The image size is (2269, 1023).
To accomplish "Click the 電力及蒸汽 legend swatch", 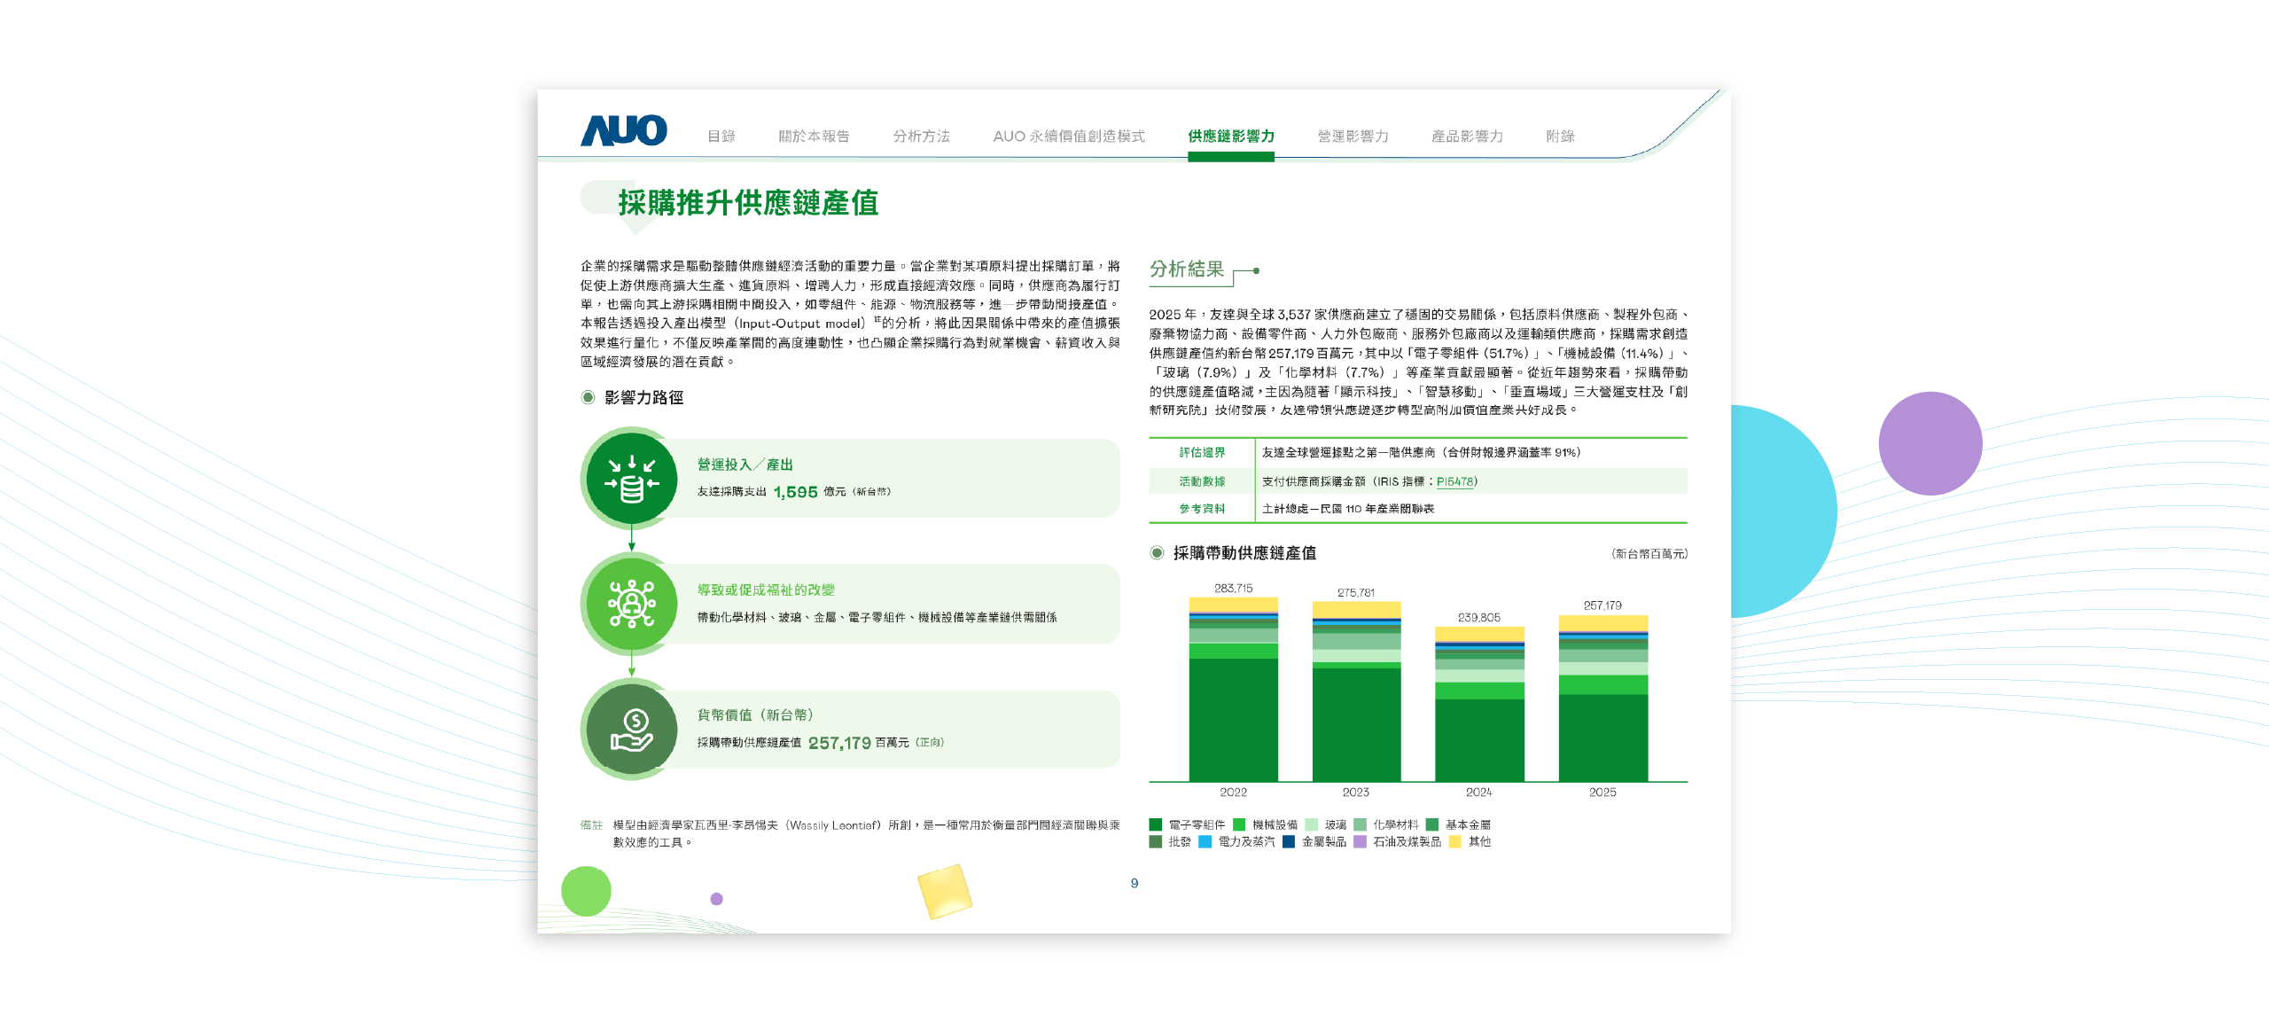I will click(1205, 842).
